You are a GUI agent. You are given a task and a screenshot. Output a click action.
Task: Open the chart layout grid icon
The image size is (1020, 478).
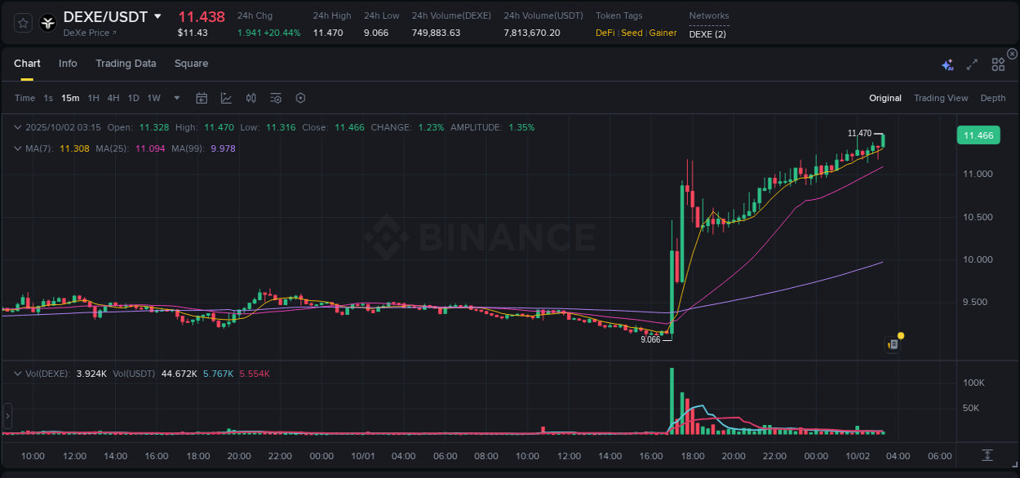(997, 64)
